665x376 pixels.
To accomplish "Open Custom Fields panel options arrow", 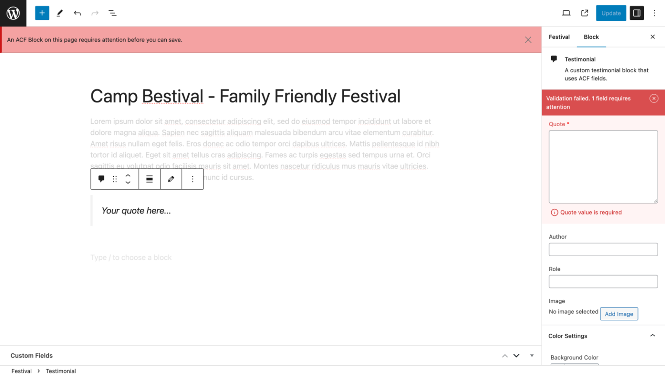I will point(532,355).
